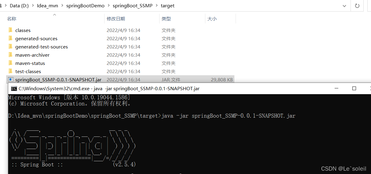Open the address bar history dropdown arrow
This screenshot has width=371, height=174.
345,5
